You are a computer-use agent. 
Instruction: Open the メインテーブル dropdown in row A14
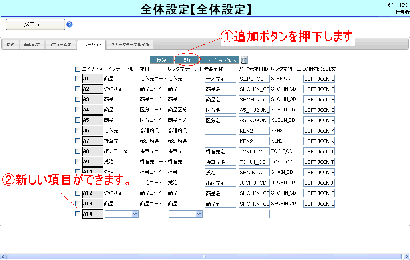tap(121, 214)
